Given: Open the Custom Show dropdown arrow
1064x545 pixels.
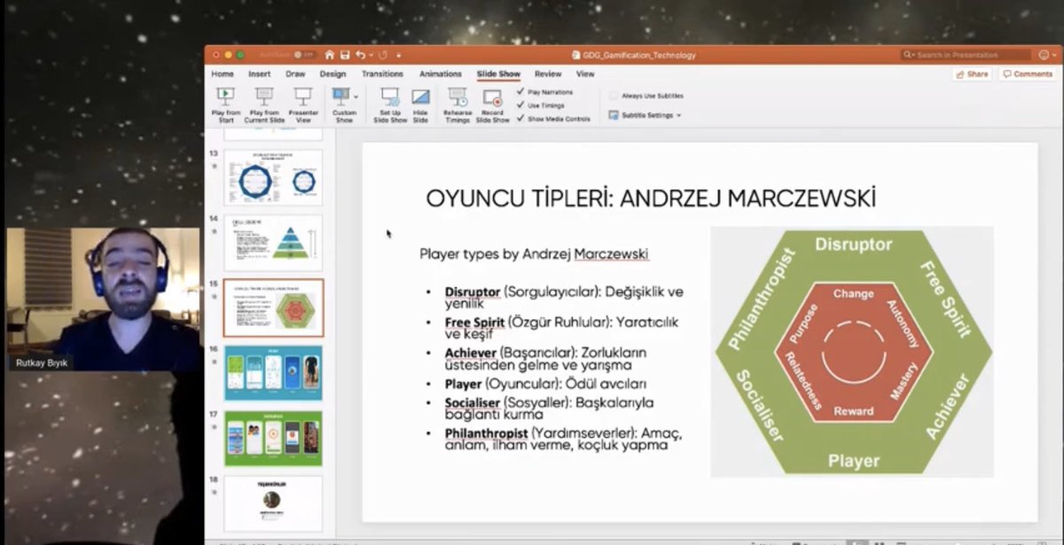Looking at the screenshot, I should 356,96.
